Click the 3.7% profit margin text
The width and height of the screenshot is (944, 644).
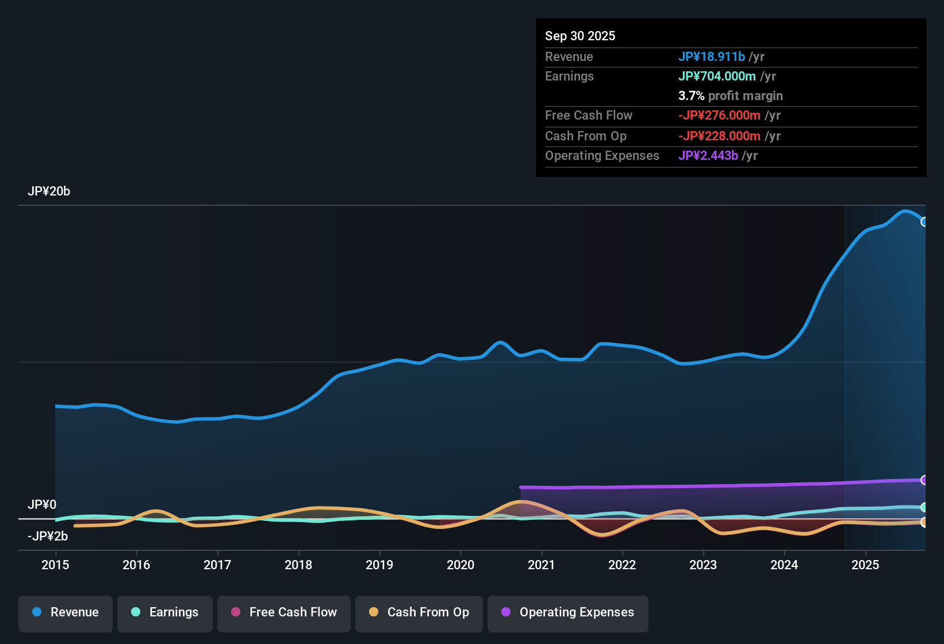pos(730,96)
